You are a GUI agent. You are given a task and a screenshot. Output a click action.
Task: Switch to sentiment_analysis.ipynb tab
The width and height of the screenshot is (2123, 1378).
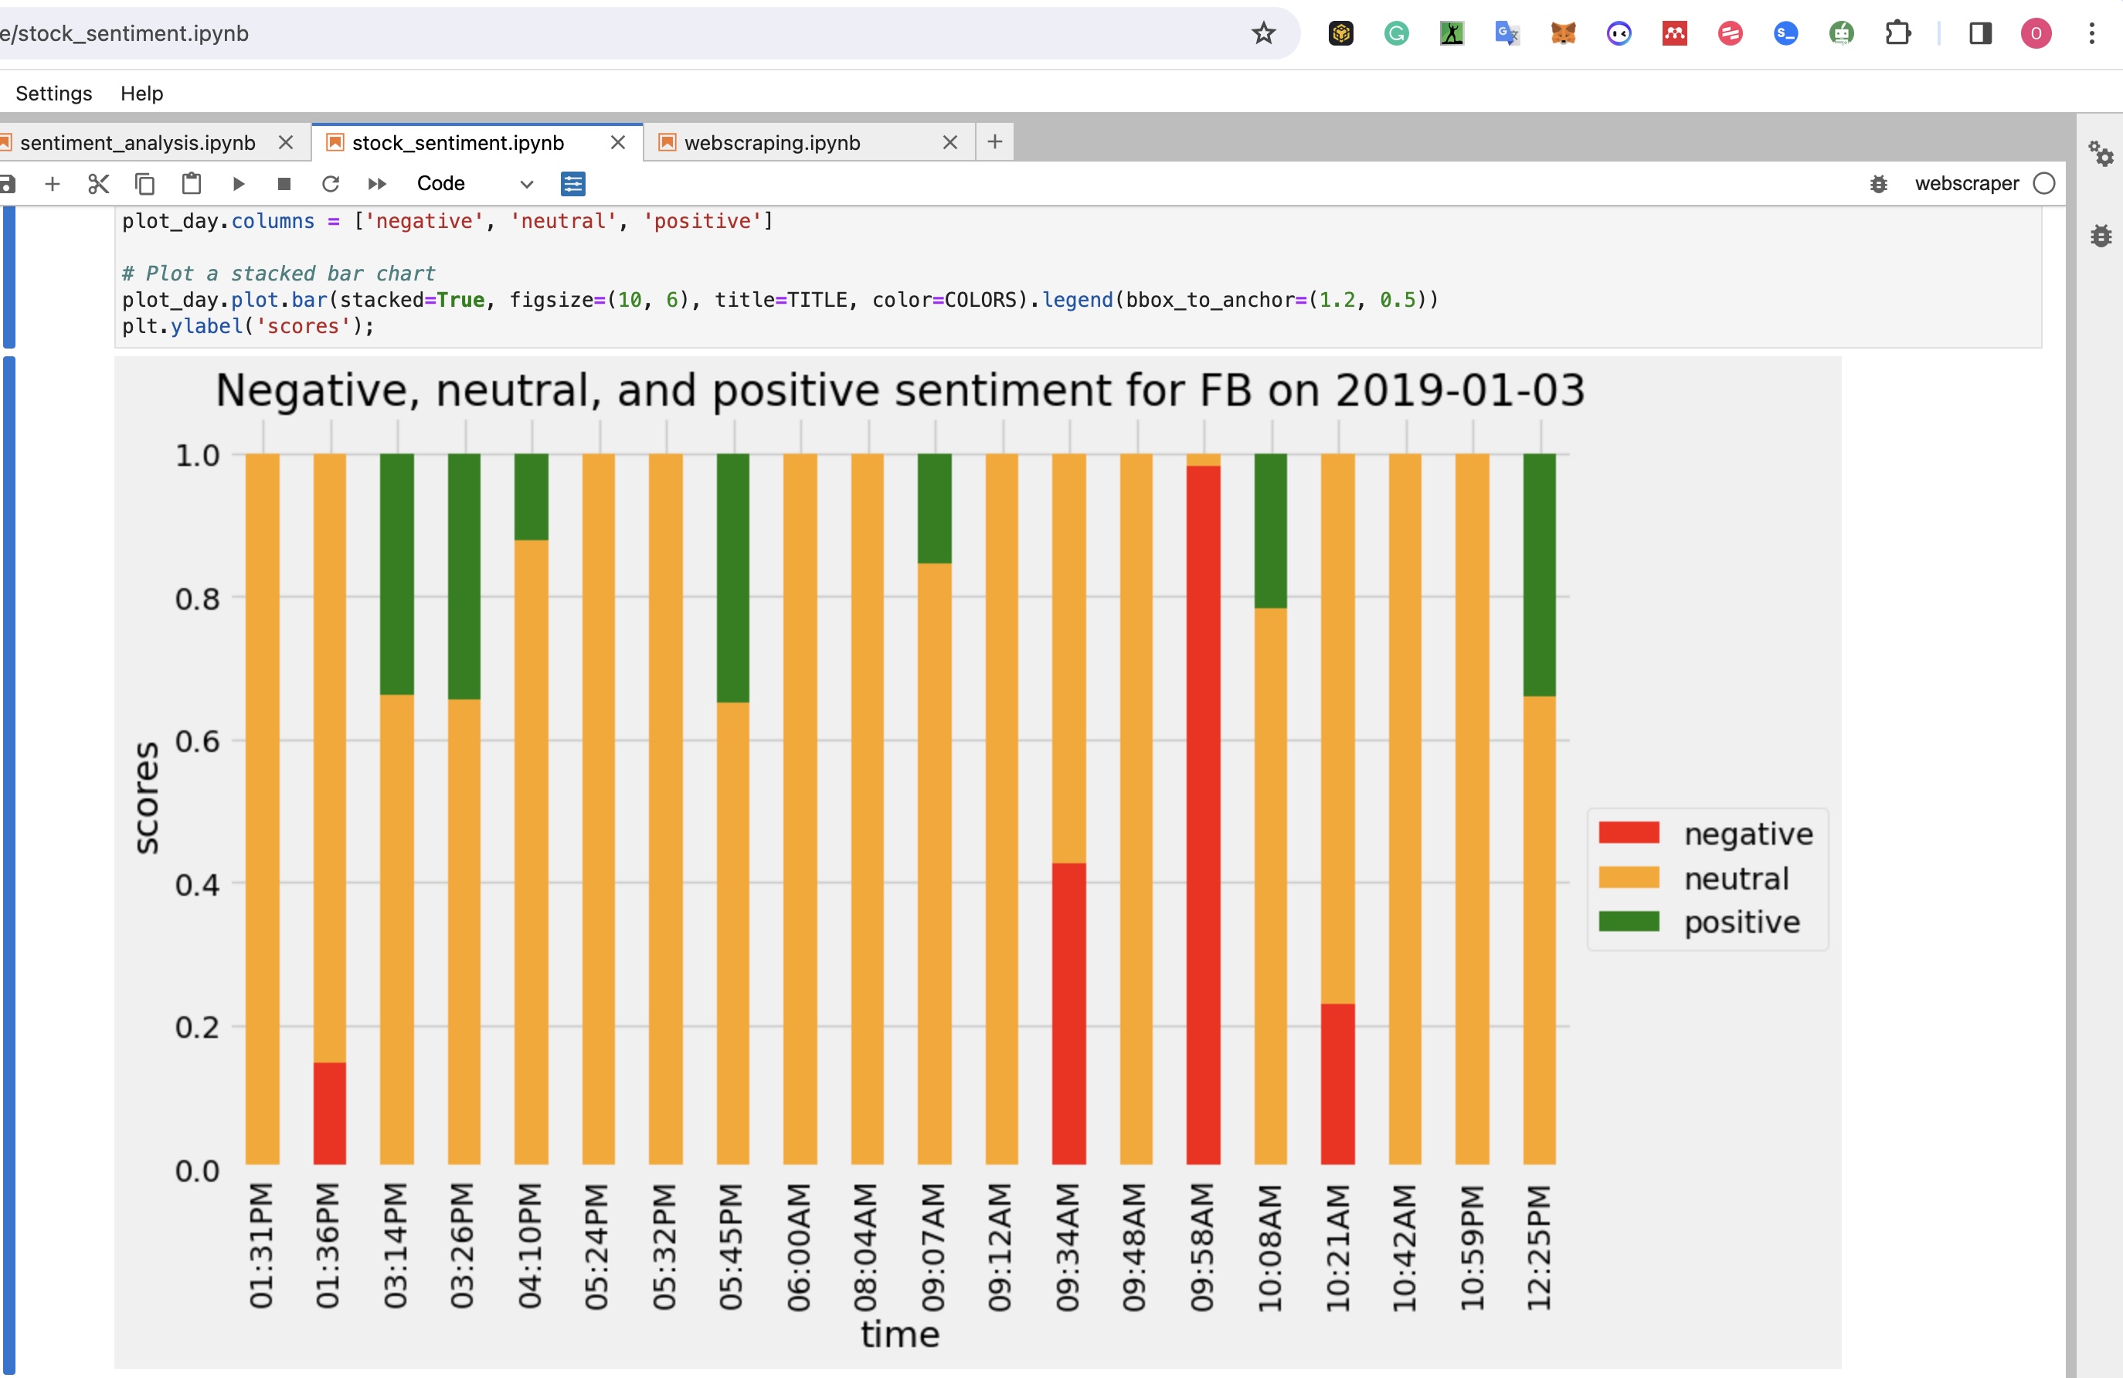pos(138,143)
